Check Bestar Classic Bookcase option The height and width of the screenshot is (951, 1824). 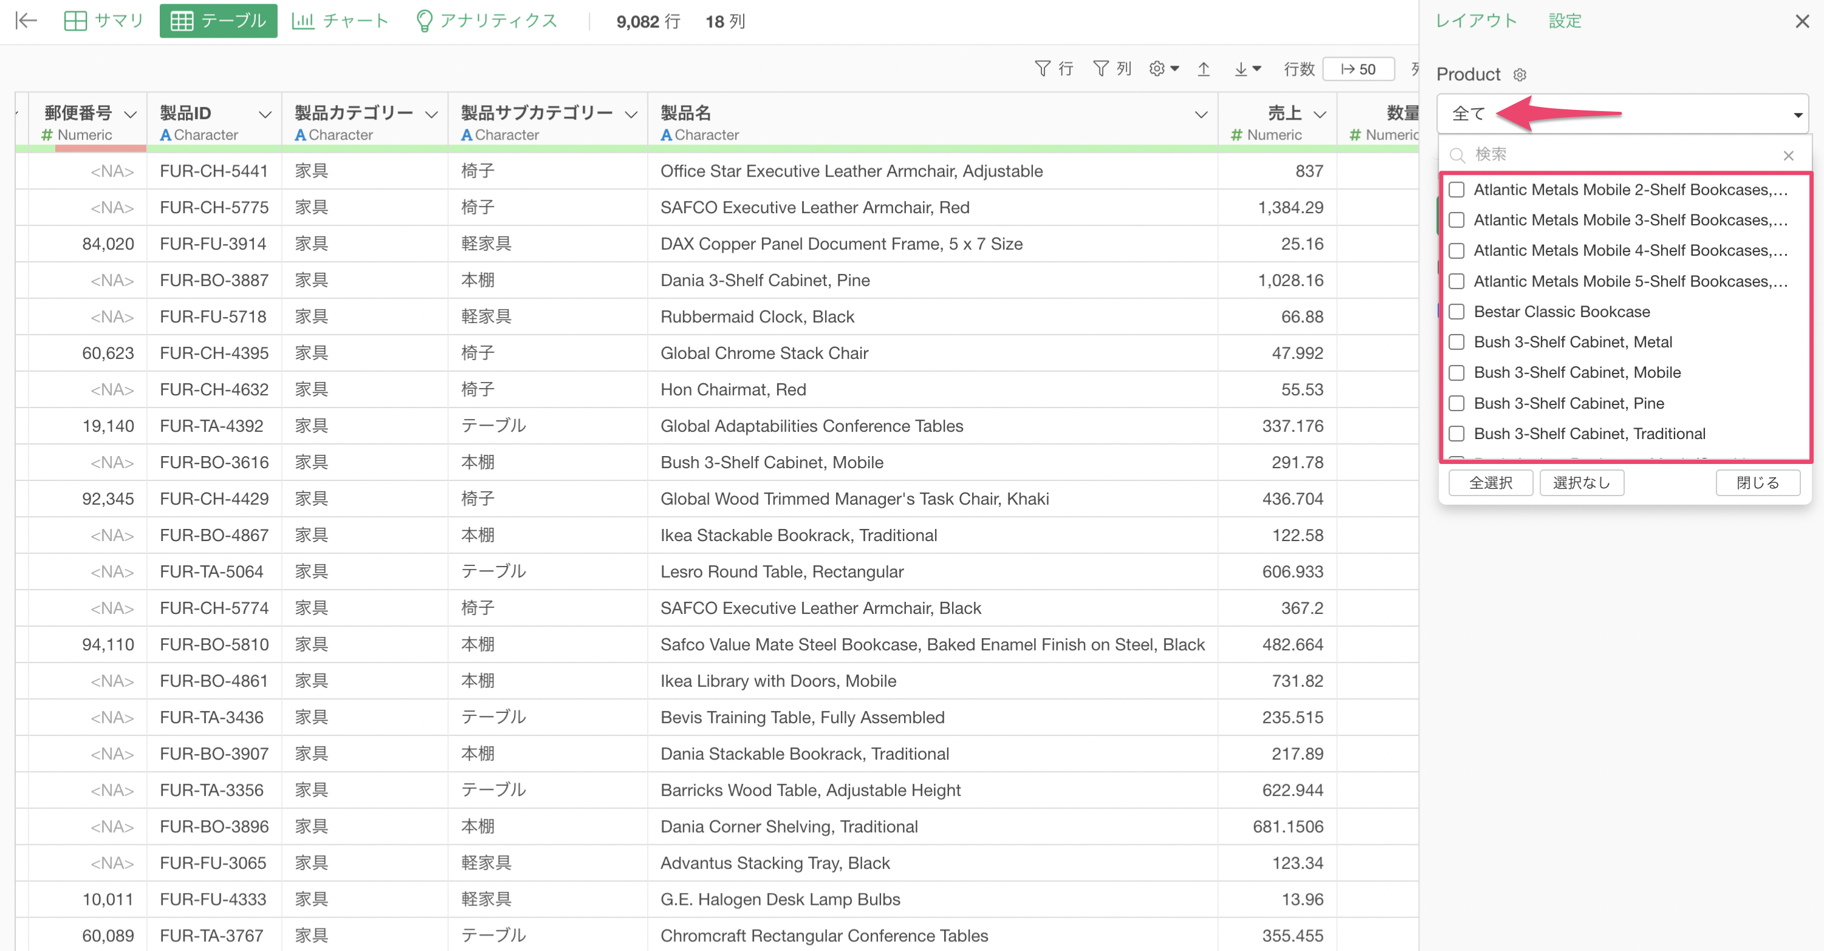pos(1456,312)
